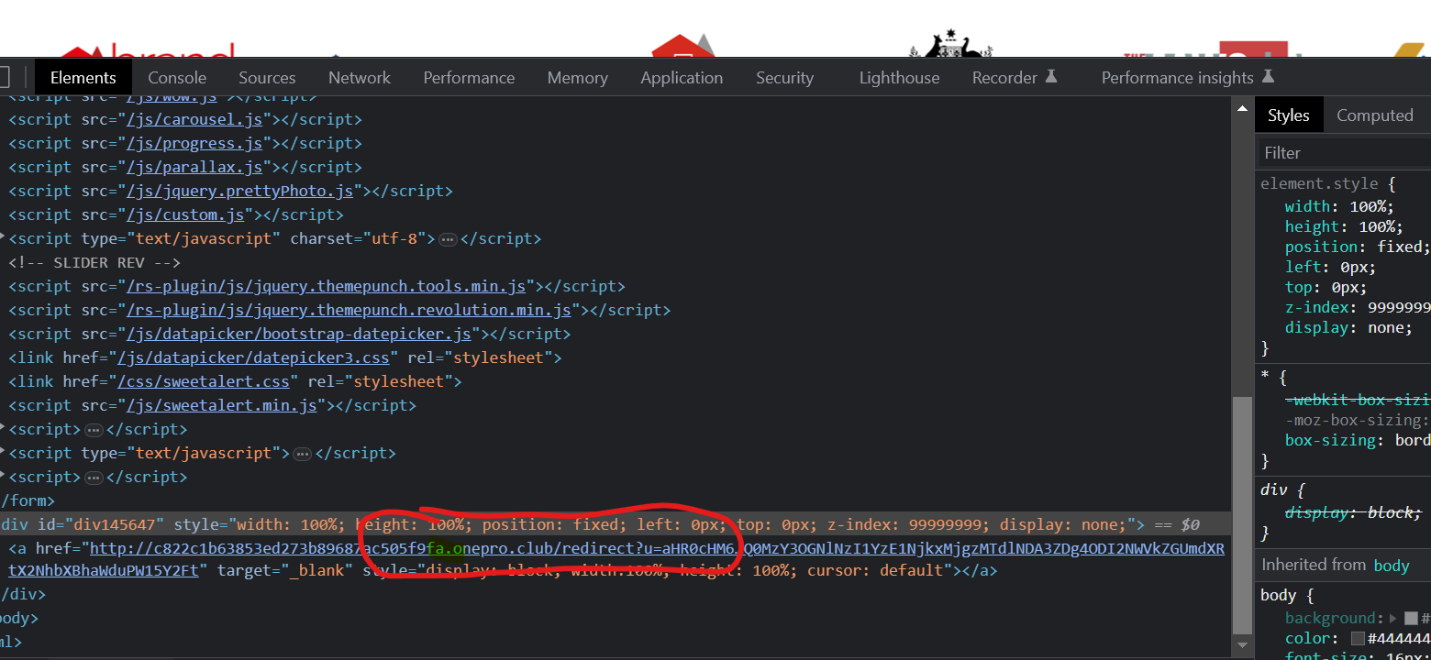Select the SLIDER REV comment node

tap(94, 263)
